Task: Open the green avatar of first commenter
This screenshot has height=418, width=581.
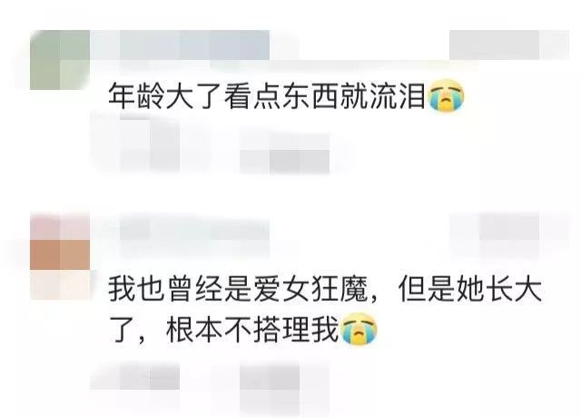Action: point(60,60)
